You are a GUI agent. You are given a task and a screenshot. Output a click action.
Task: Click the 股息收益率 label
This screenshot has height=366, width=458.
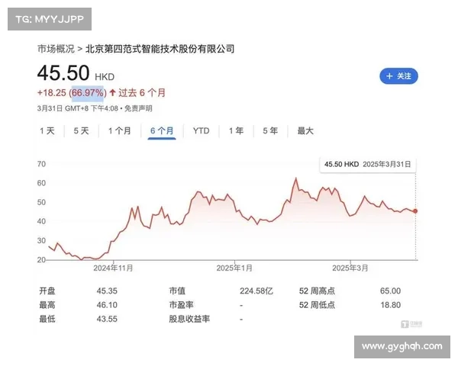coord(189,319)
